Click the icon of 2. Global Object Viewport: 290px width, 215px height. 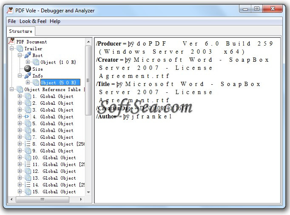coord(28,103)
